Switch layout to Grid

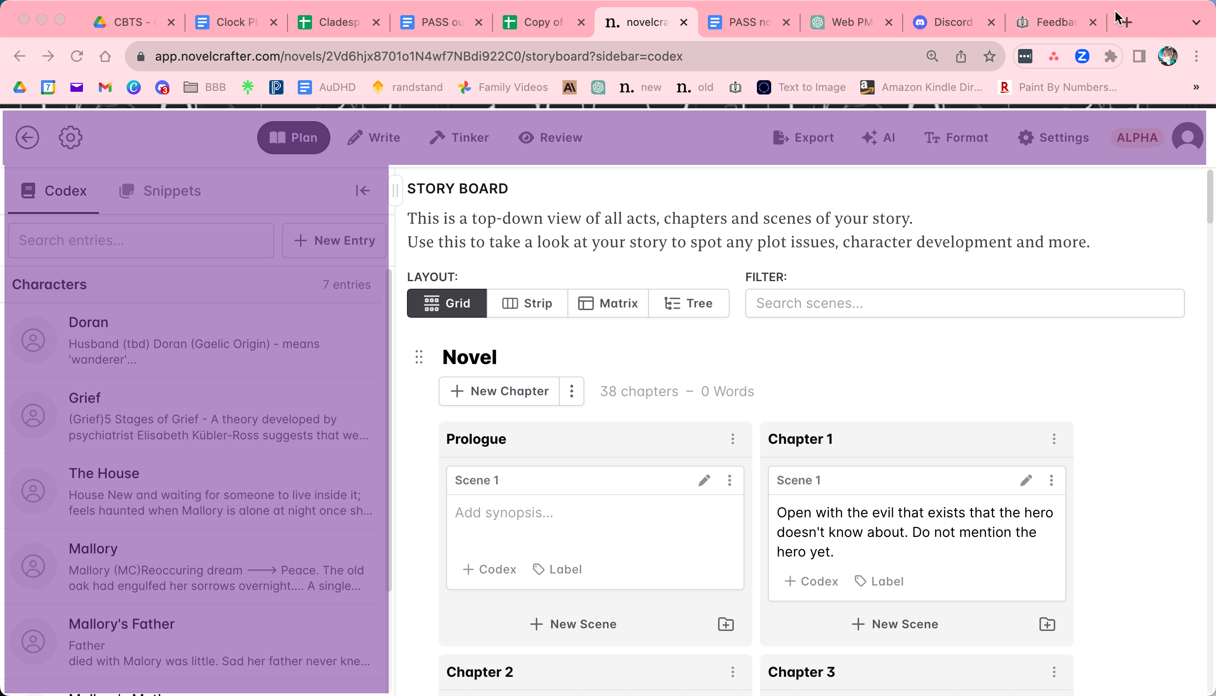point(447,303)
